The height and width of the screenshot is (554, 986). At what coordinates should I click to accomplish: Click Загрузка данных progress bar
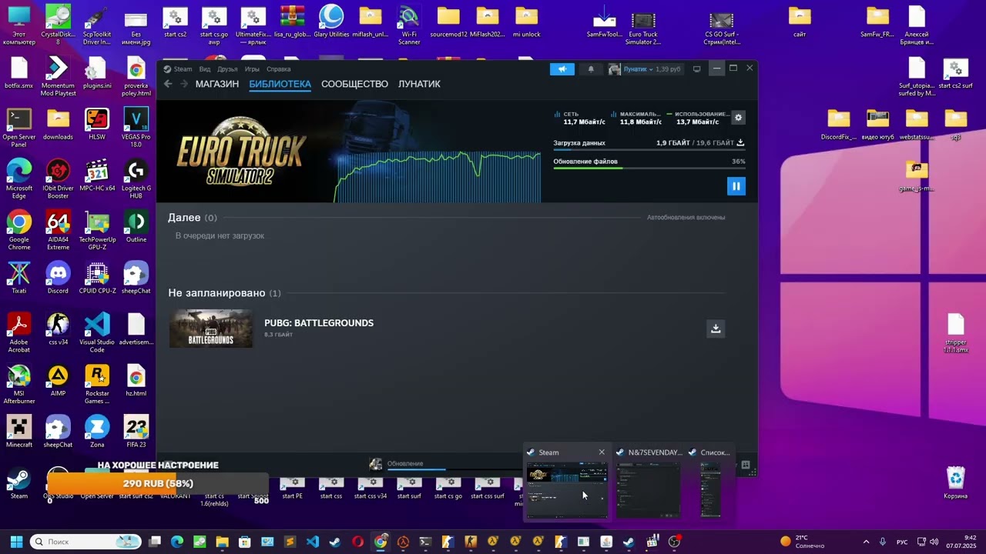click(649, 149)
